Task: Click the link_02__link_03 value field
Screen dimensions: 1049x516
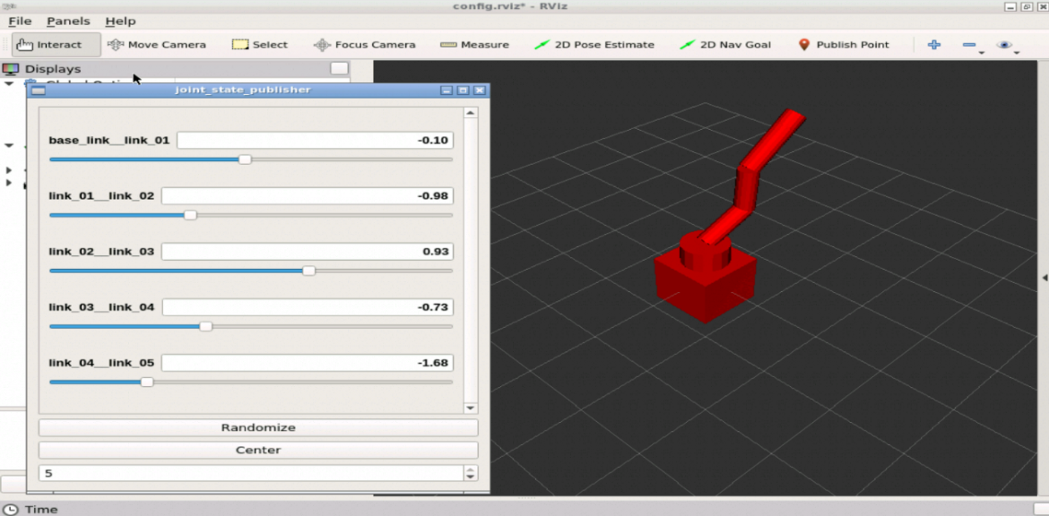Action: [x=307, y=252]
